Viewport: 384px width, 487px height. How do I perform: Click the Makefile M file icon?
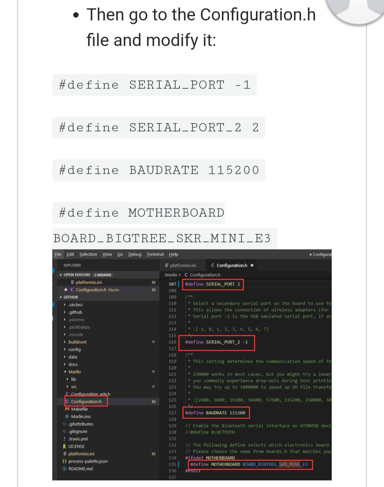point(68,409)
